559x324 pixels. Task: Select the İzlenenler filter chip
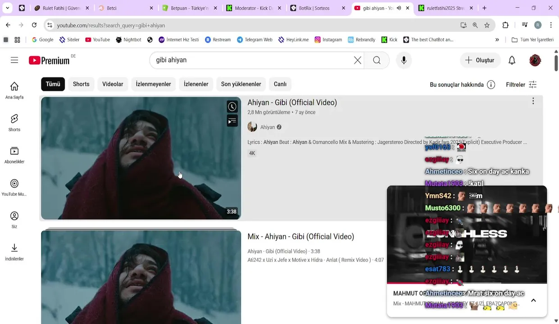(x=196, y=84)
